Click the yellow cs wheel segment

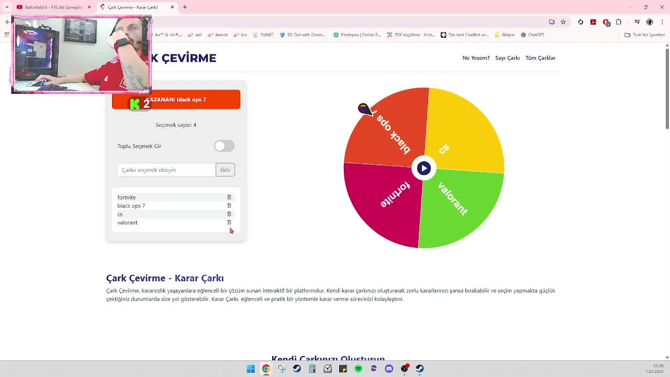click(x=463, y=131)
